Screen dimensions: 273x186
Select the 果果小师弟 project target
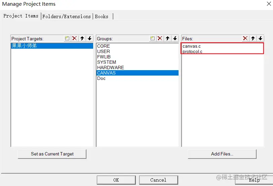tap(52, 46)
